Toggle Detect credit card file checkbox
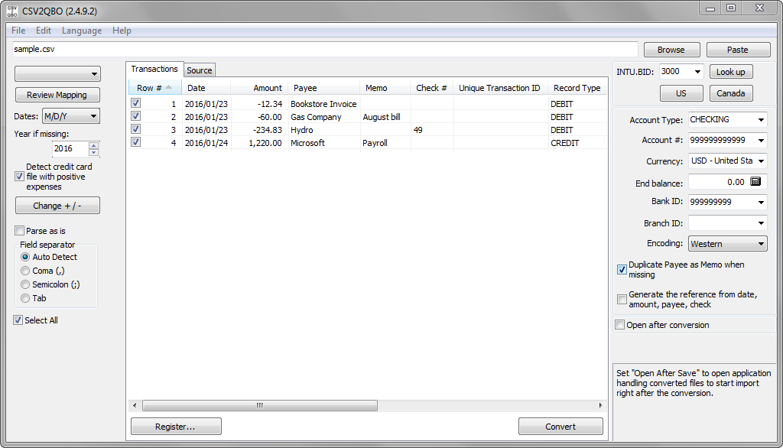Viewport: 783px width, 448px height. (19, 177)
